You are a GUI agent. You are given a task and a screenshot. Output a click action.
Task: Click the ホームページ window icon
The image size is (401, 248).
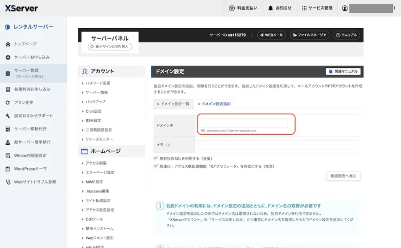84,151
